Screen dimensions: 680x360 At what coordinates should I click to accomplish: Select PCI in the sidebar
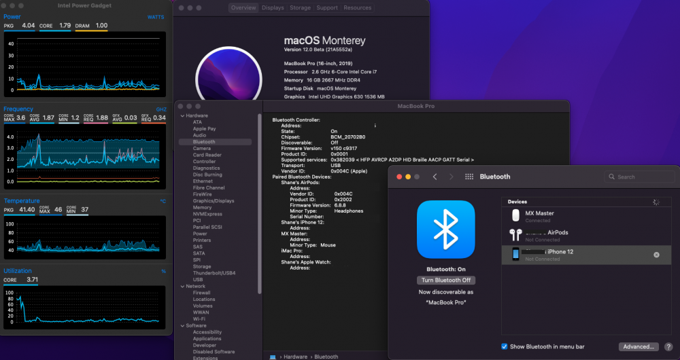point(197,221)
